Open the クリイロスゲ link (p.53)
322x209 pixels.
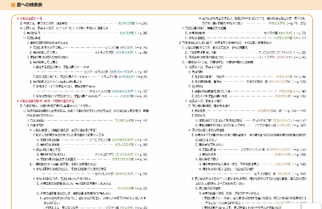point(124,154)
